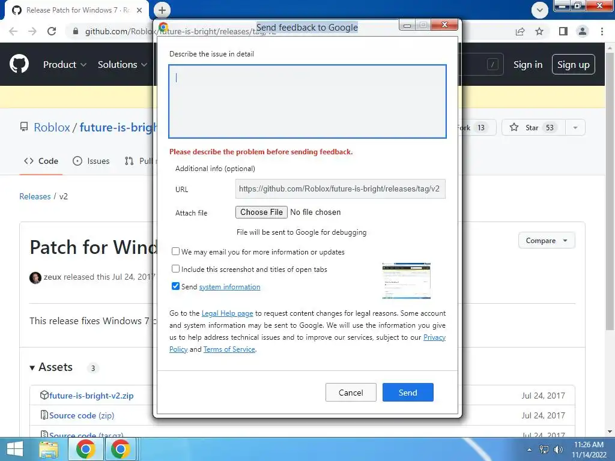The height and width of the screenshot is (461, 615).
Task: Enable email me for more information checkbox
Action: [176, 252]
